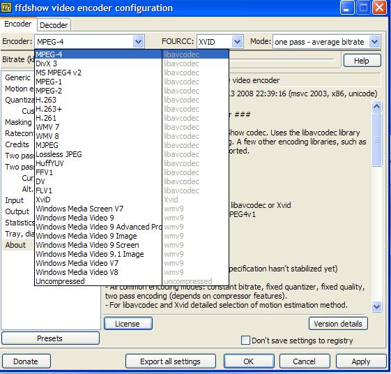Pick H.263+ from the encoder list
391x374 pixels.
click(132, 109)
